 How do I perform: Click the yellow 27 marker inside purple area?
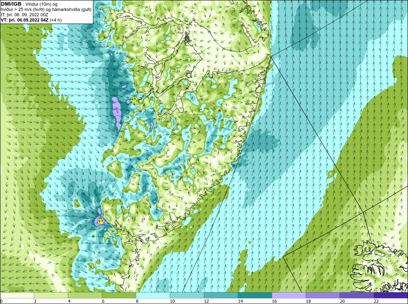[x=101, y=221]
